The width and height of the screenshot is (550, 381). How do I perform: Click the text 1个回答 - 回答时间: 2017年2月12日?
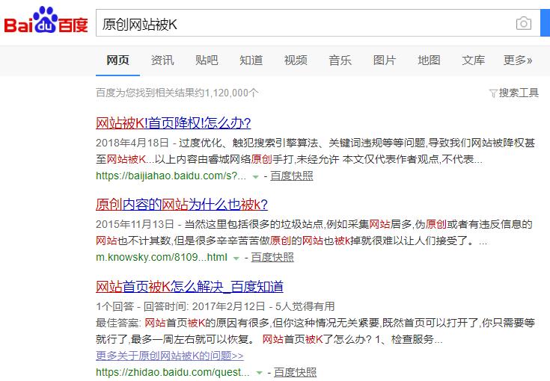[x=180, y=306]
